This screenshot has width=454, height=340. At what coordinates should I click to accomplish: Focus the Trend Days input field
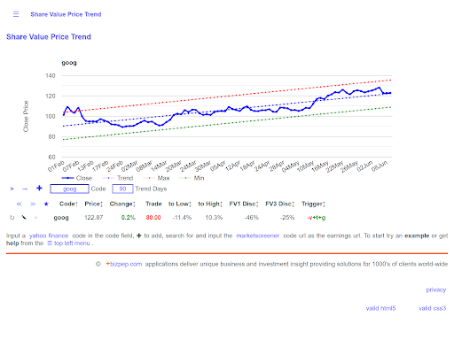(x=122, y=189)
